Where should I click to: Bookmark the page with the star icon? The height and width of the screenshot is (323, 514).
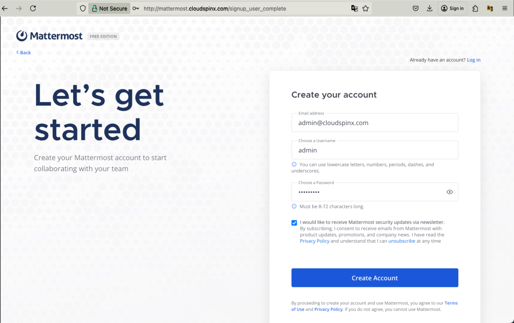(x=365, y=8)
